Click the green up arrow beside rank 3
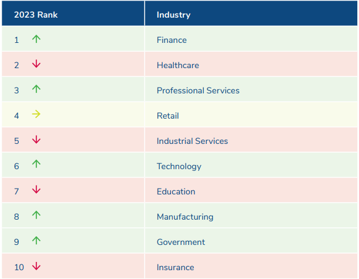Viewport: 359px width, 279px height. tap(36, 90)
